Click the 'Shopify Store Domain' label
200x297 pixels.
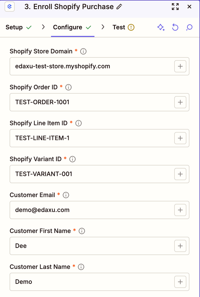click(41, 52)
